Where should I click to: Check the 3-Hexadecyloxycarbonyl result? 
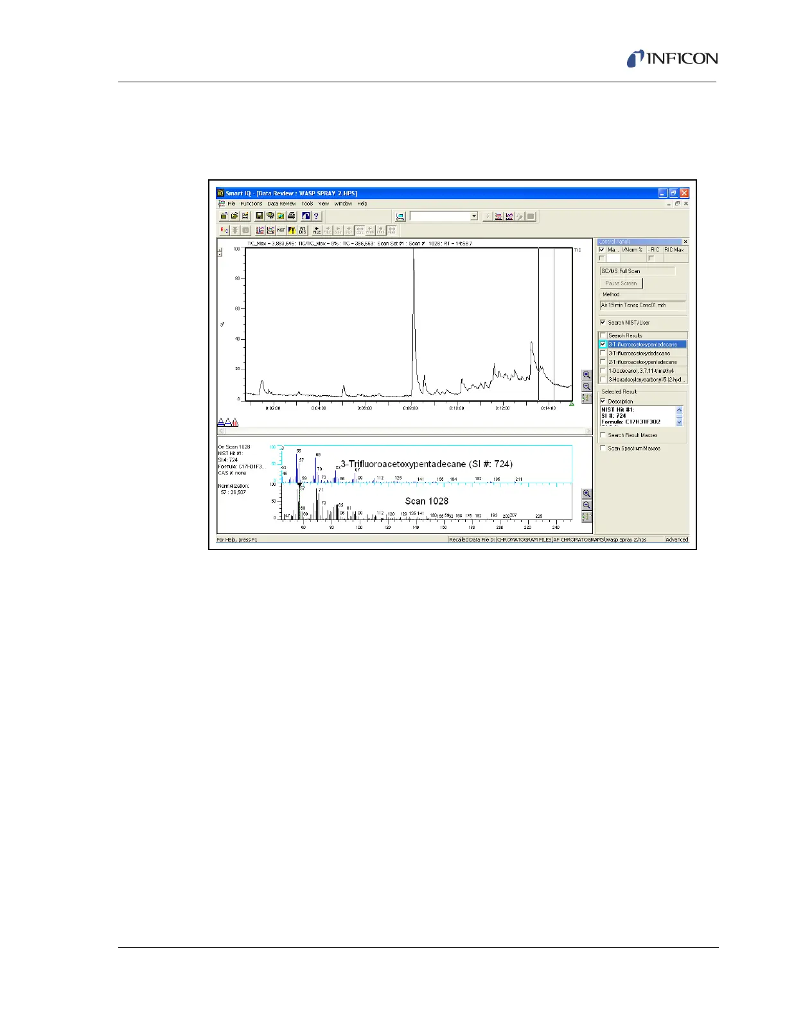(x=603, y=380)
